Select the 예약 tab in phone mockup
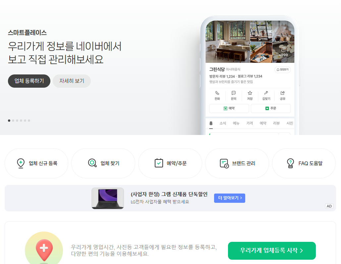 coord(263,123)
